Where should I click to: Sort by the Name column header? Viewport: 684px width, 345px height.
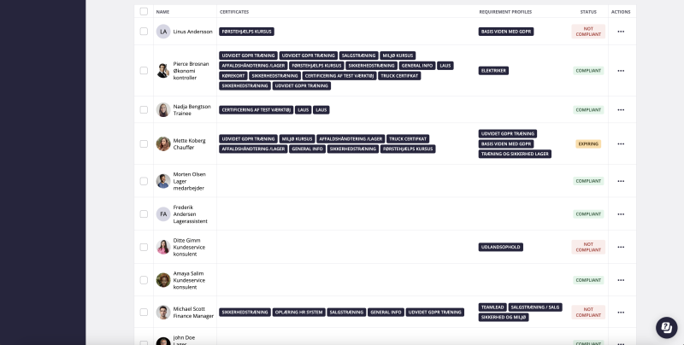click(162, 12)
